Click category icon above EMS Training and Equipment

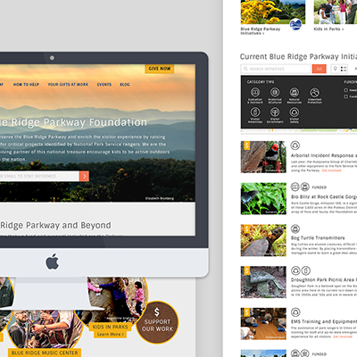pyautogui.click(x=295, y=312)
